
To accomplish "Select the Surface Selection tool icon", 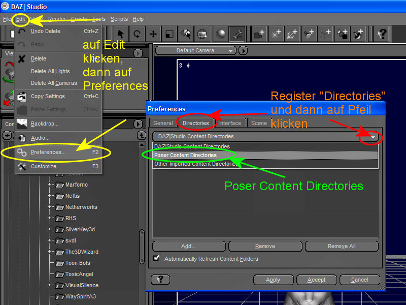I will [x=186, y=34].
